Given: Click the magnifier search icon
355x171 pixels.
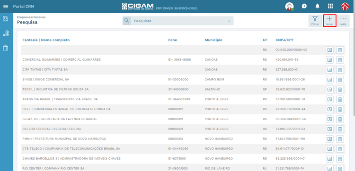Looking at the screenshot, I should [x=126, y=21].
